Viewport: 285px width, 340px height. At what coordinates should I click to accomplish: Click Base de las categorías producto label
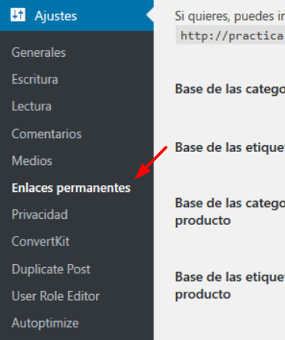click(x=230, y=212)
